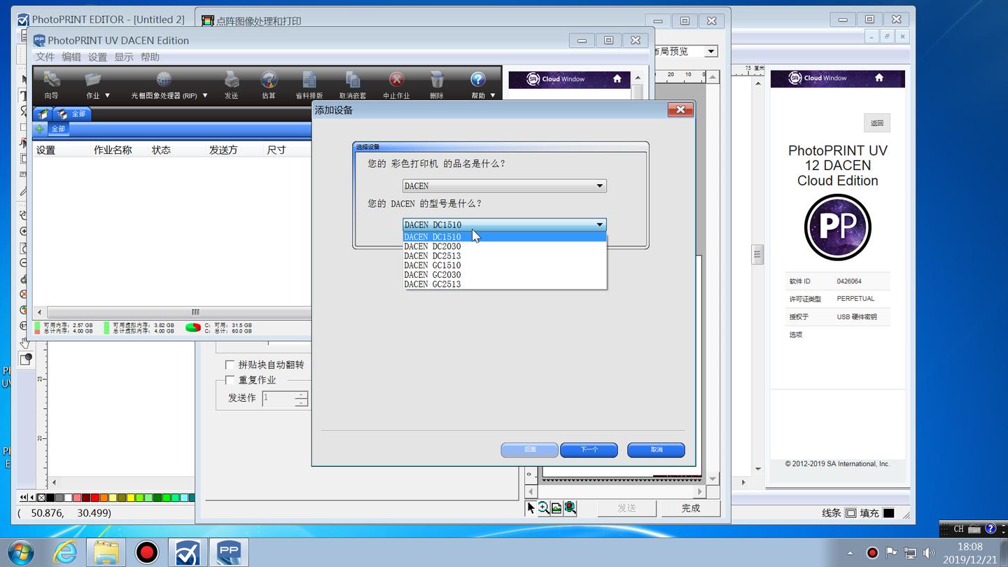The image size is (1008, 567).
Task: Open the 显示 menu
Action: (124, 57)
